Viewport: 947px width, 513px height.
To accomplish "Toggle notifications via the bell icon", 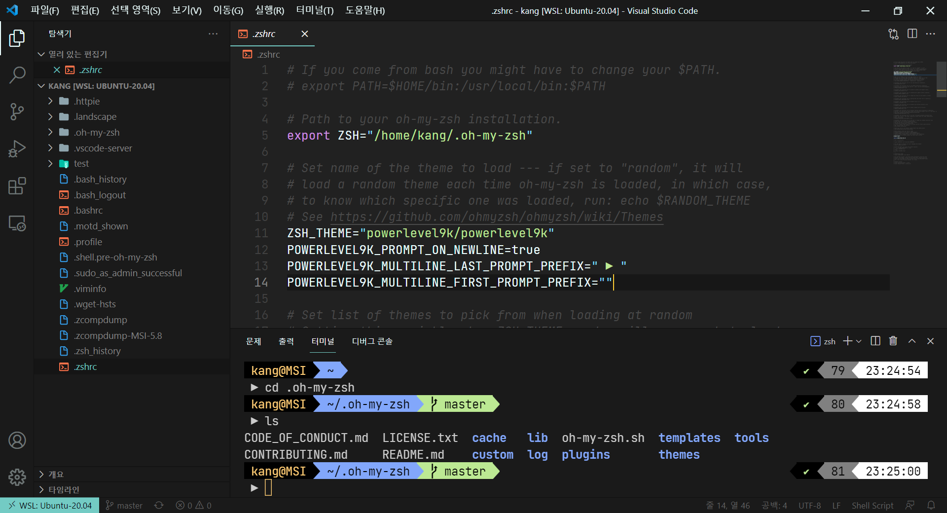I will [x=932, y=505].
